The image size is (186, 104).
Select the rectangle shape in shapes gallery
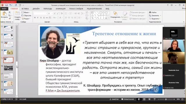(101, 13)
